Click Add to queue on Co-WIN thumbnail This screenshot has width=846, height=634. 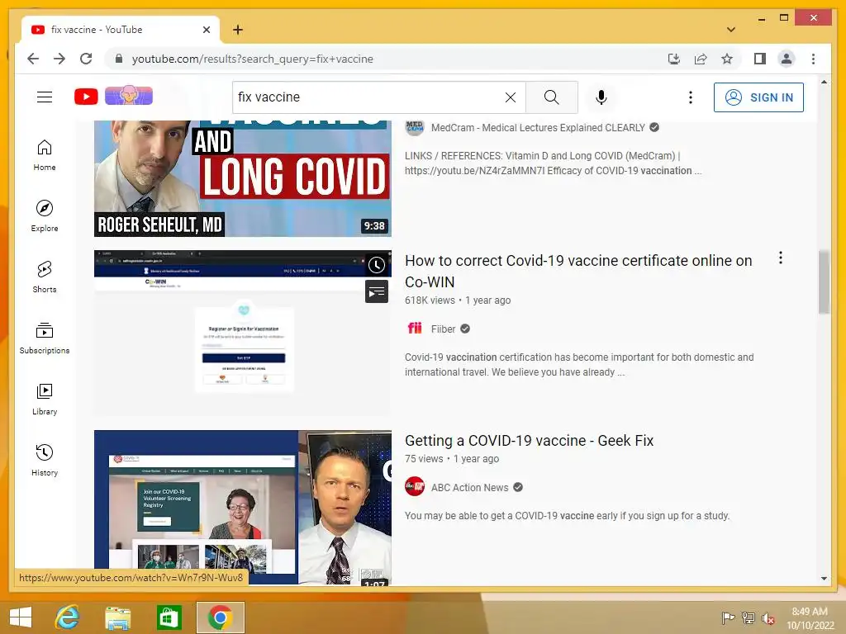point(377,291)
